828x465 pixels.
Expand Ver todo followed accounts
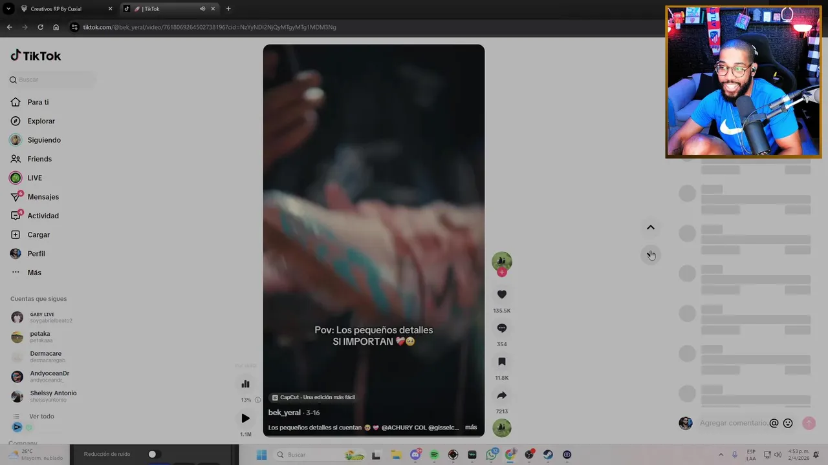point(33,417)
